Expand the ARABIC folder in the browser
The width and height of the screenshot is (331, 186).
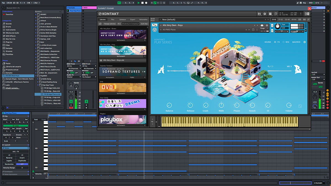(x=36, y=14)
